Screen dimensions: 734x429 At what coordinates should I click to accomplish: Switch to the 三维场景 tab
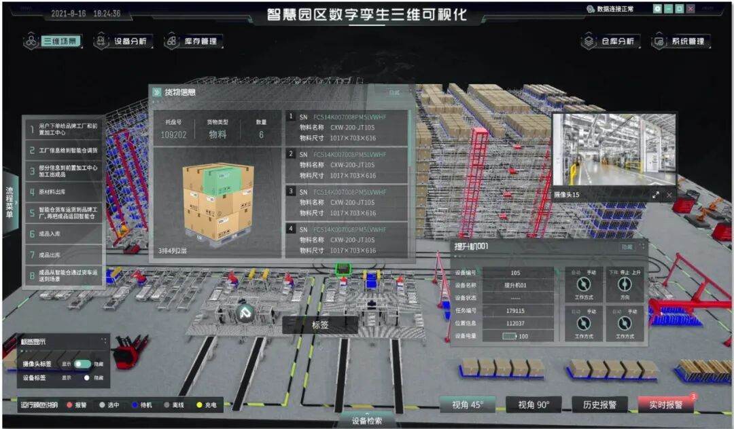(61, 40)
